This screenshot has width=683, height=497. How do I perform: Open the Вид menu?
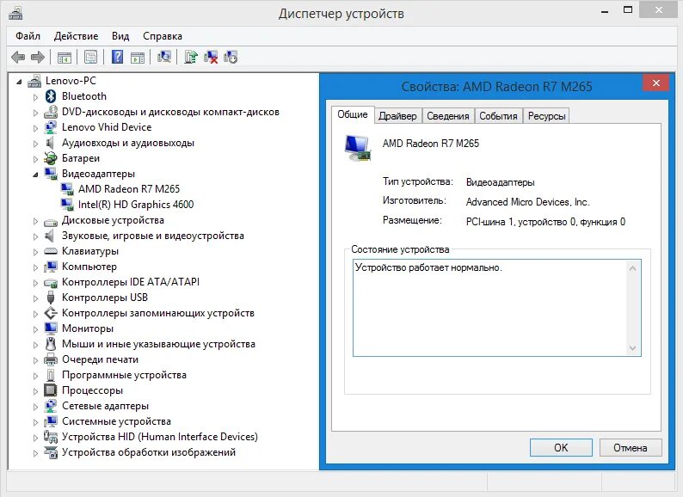tap(120, 36)
